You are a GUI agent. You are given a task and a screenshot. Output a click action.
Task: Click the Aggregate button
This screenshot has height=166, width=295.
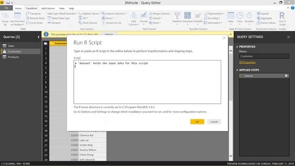pos(265,18)
